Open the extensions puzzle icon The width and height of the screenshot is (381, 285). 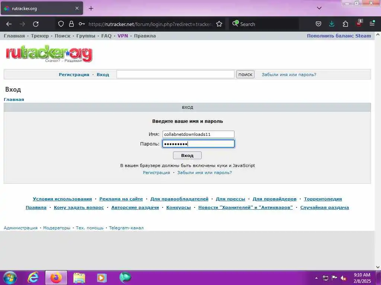pyautogui.click(x=345, y=24)
